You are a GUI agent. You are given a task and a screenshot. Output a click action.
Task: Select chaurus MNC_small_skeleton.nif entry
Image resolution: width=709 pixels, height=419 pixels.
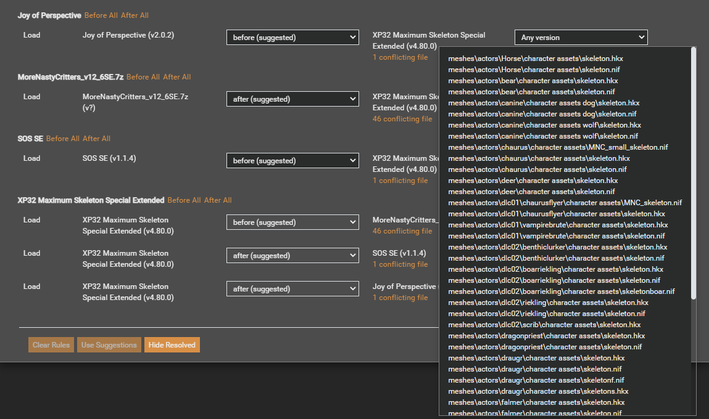click(x=558, y=147)
